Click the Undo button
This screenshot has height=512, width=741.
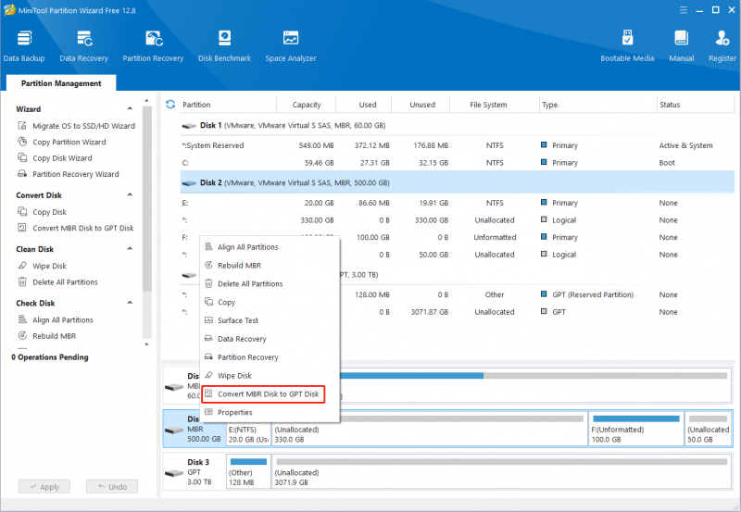coord(112,486)
